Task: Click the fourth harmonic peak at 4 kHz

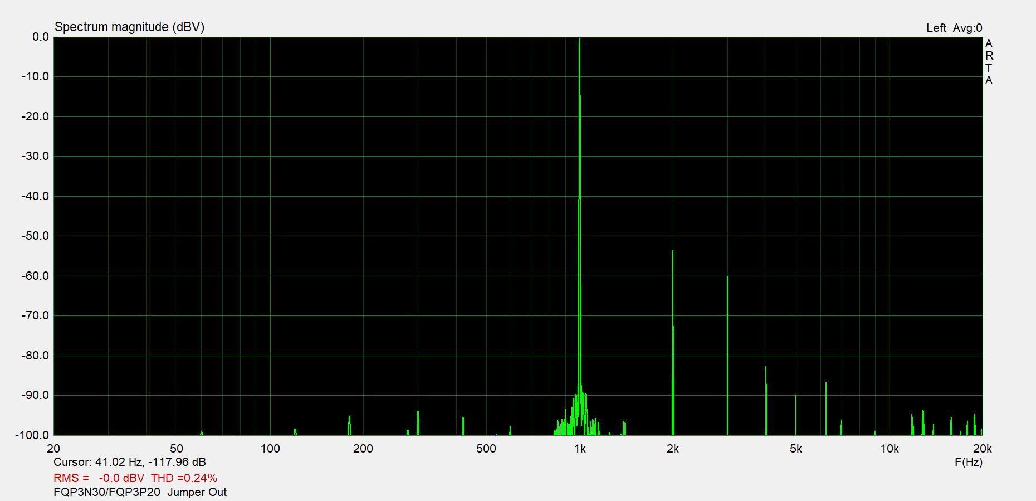Action: coord(766,401)
